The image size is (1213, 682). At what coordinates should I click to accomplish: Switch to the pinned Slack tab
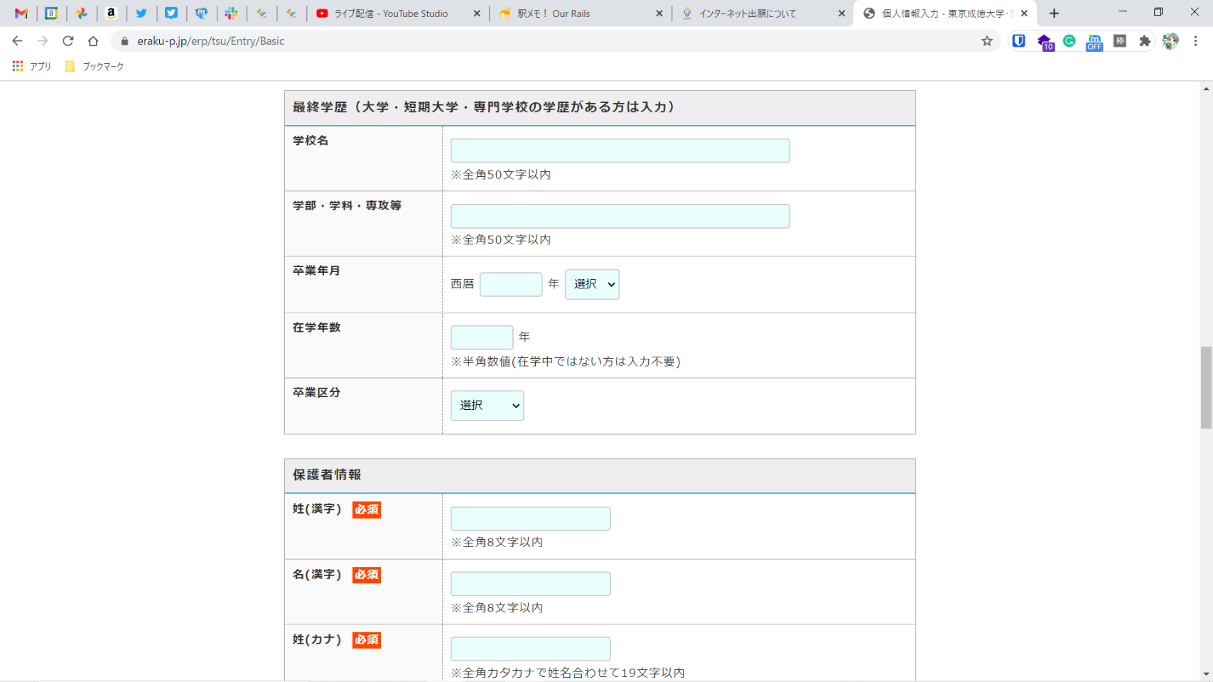click(x=231, y=13)
